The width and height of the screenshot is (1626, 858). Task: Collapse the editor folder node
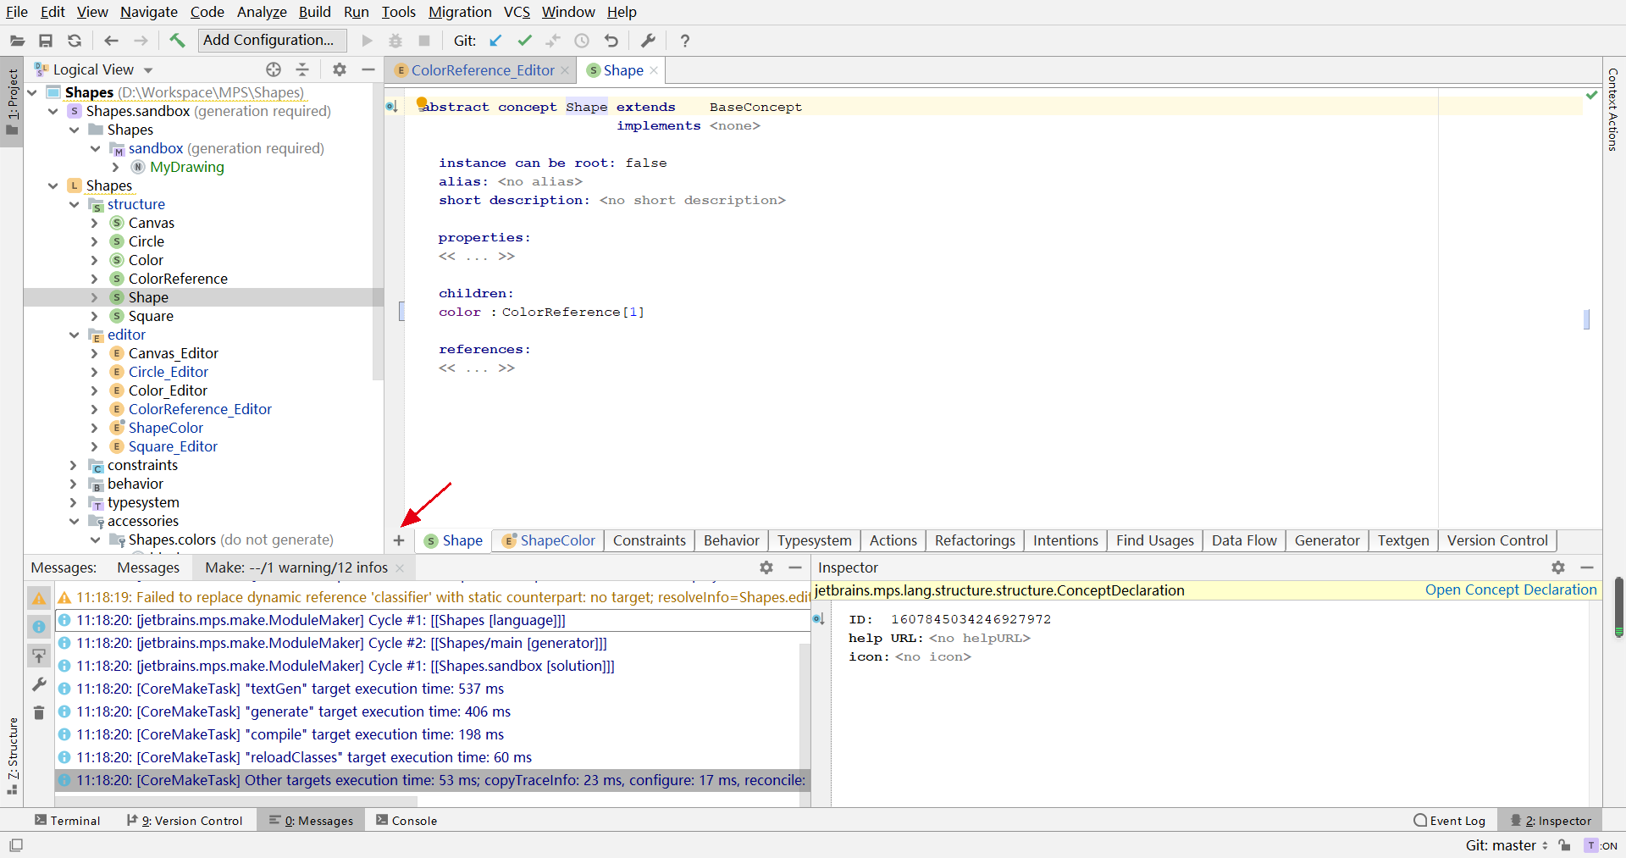75,335
